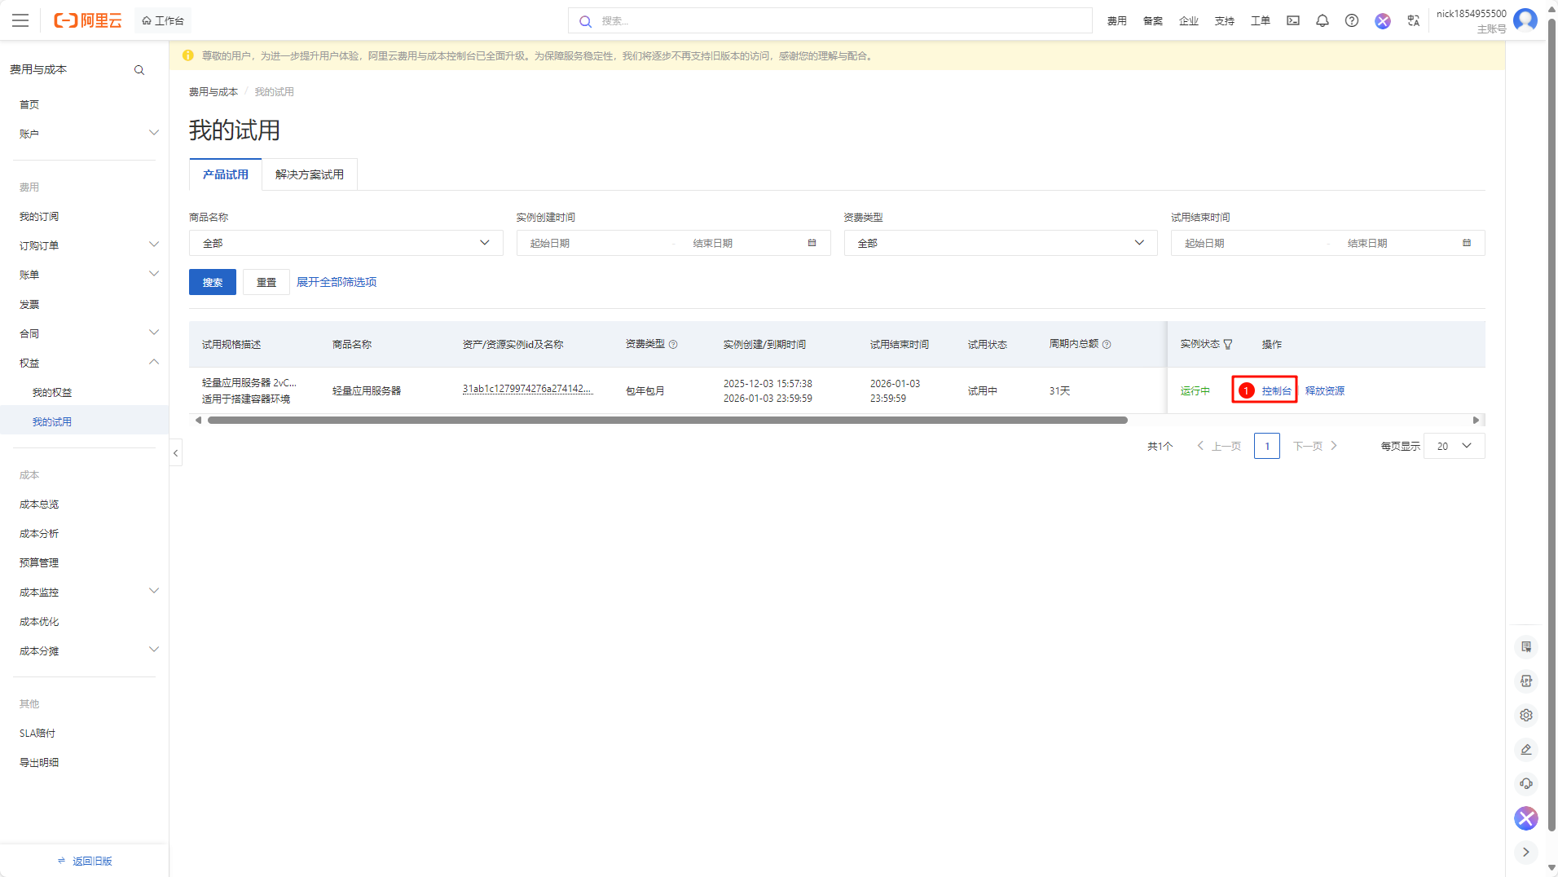Click the sidebar search magnifier icon
This screenshot has height=877, width=1558.
click(139, 70)
